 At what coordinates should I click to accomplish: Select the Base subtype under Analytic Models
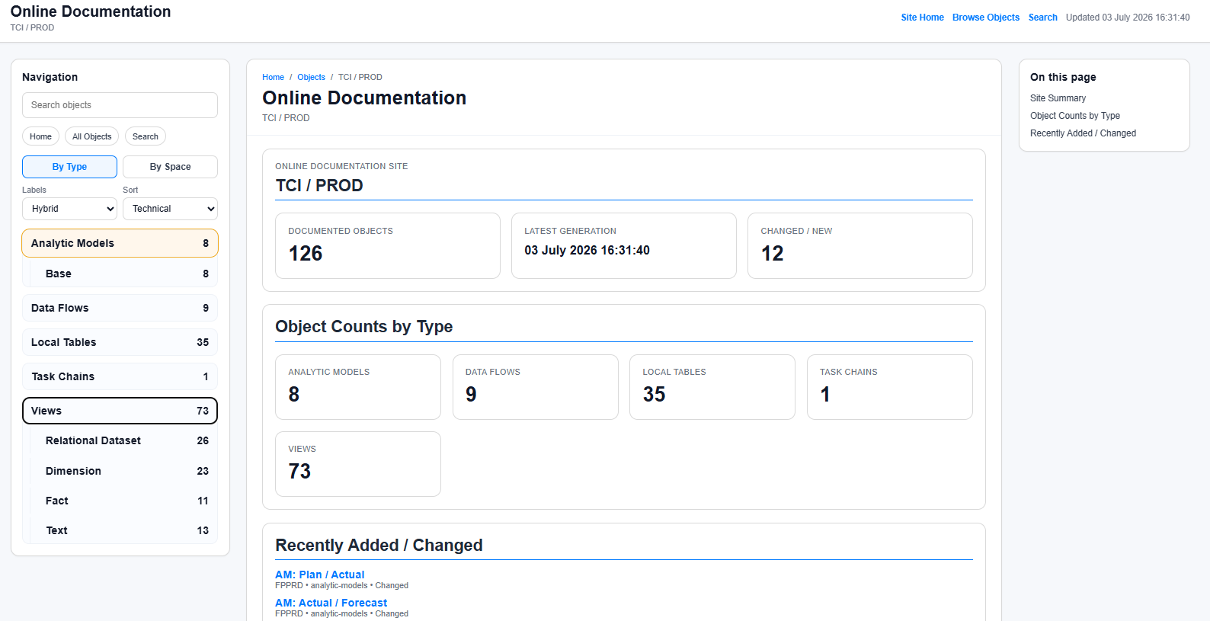point(123,274)
